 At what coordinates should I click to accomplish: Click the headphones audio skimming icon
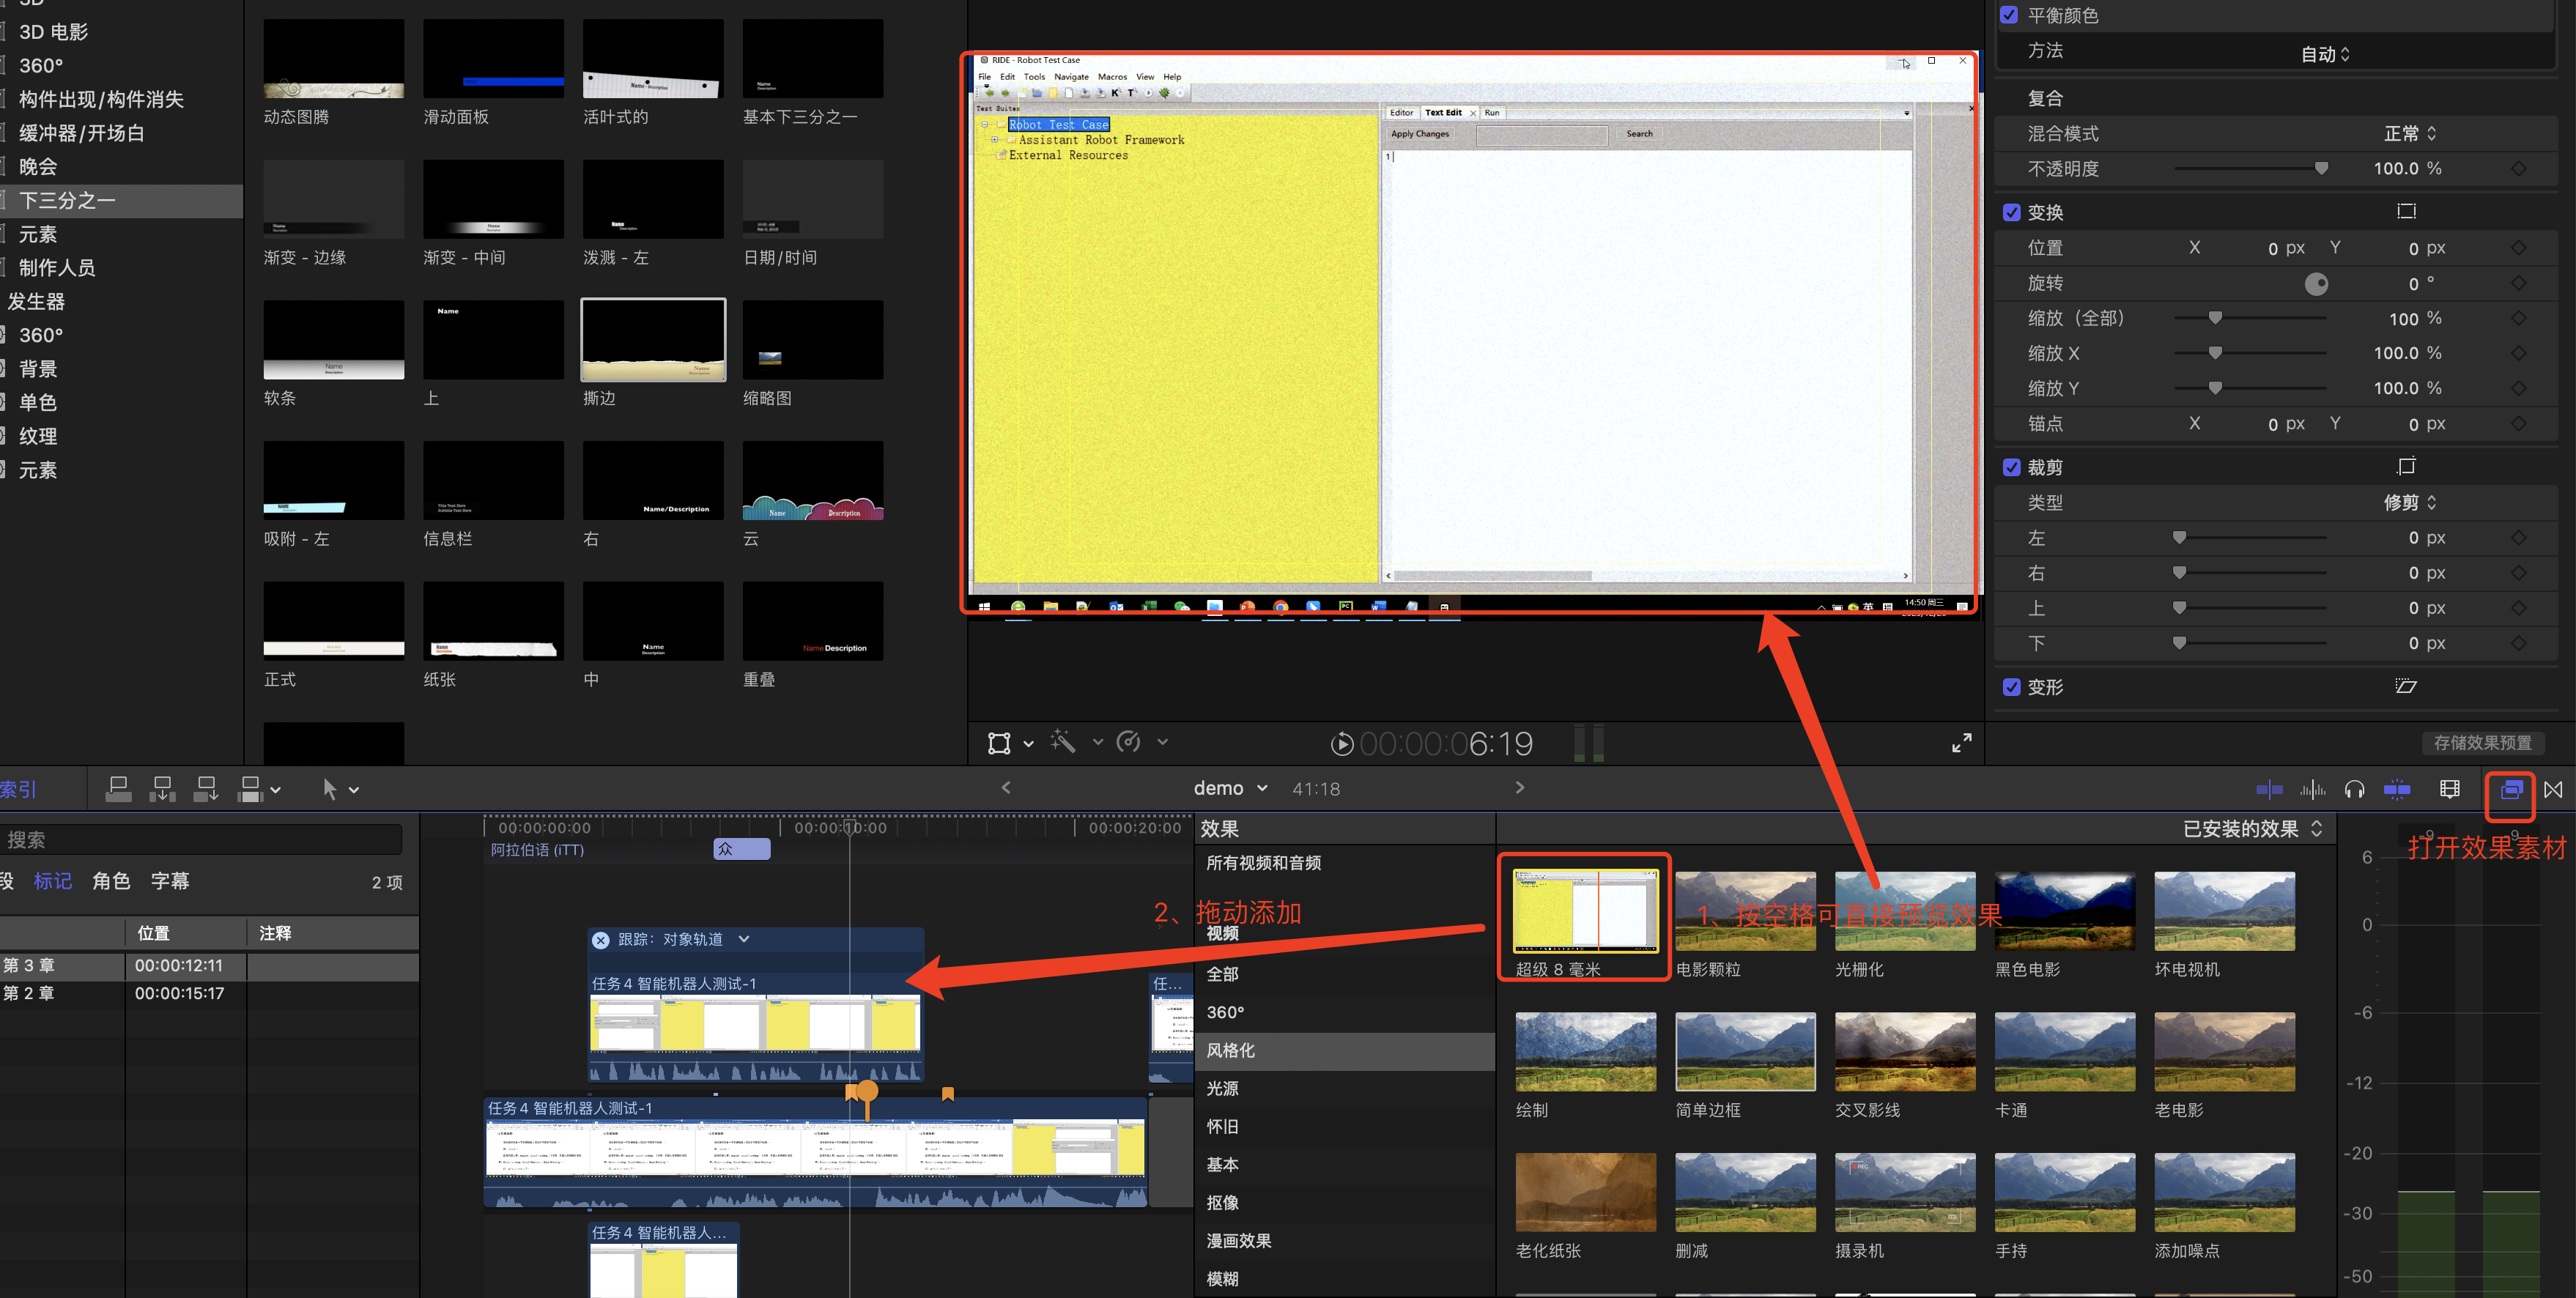pos(2354,790)
